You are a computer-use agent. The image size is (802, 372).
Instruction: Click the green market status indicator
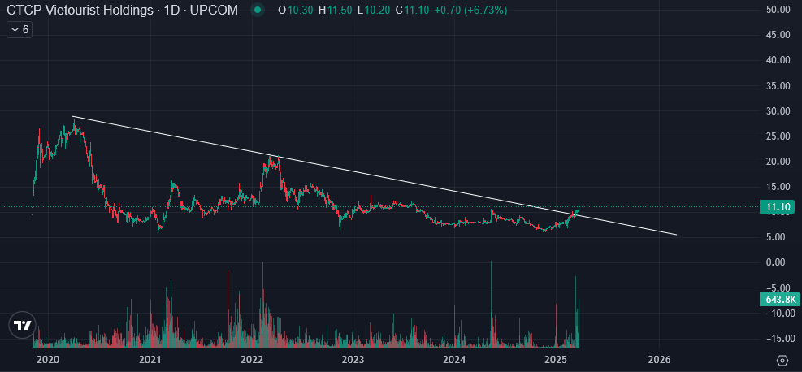(x=258, y=10)
